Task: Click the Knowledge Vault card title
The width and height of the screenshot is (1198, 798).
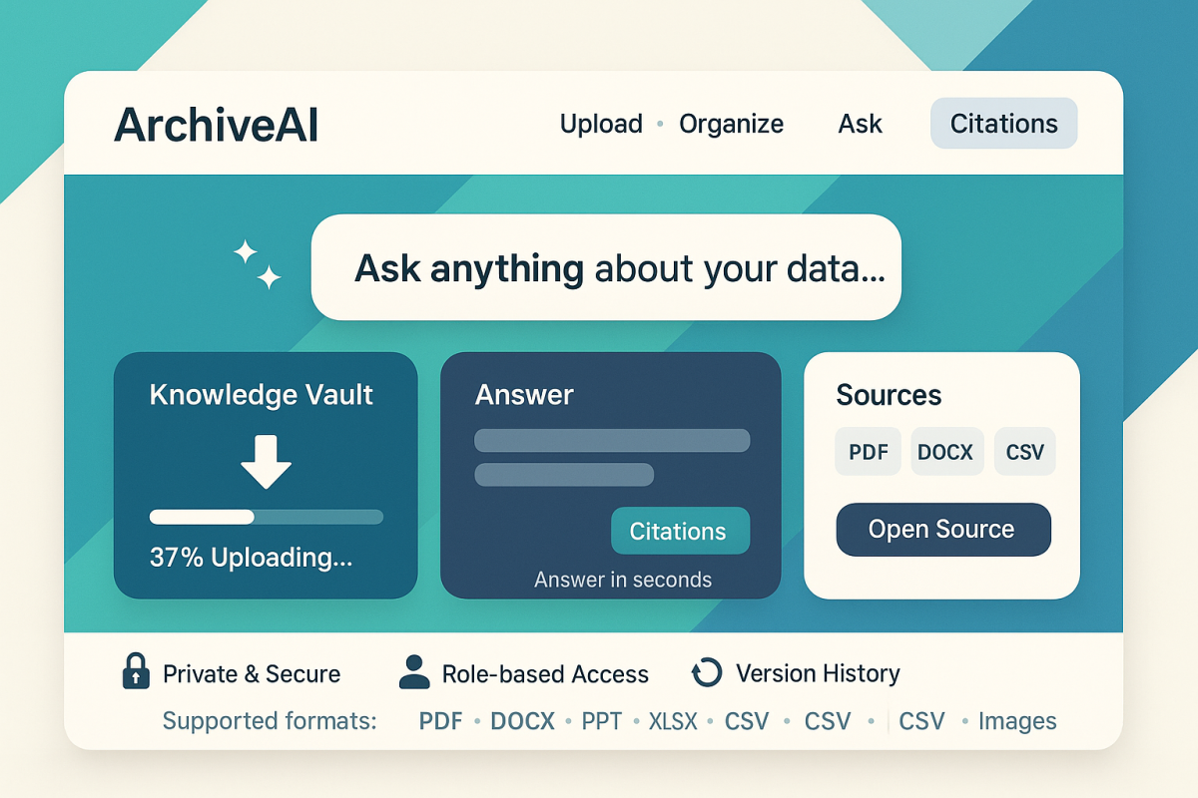Action: 261,395
